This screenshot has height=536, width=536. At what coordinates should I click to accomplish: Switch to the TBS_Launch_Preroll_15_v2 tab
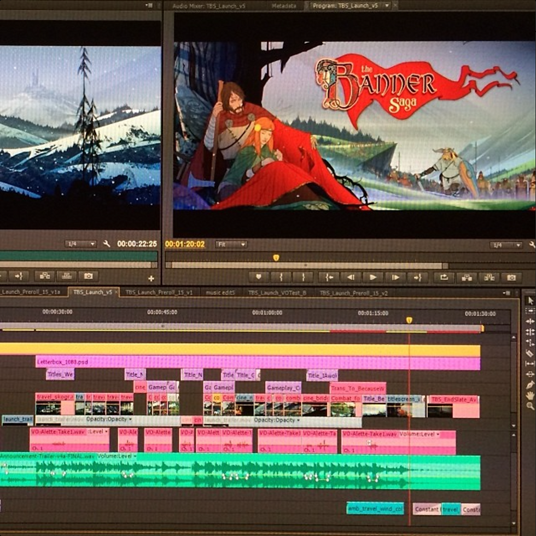coord(353,293)
